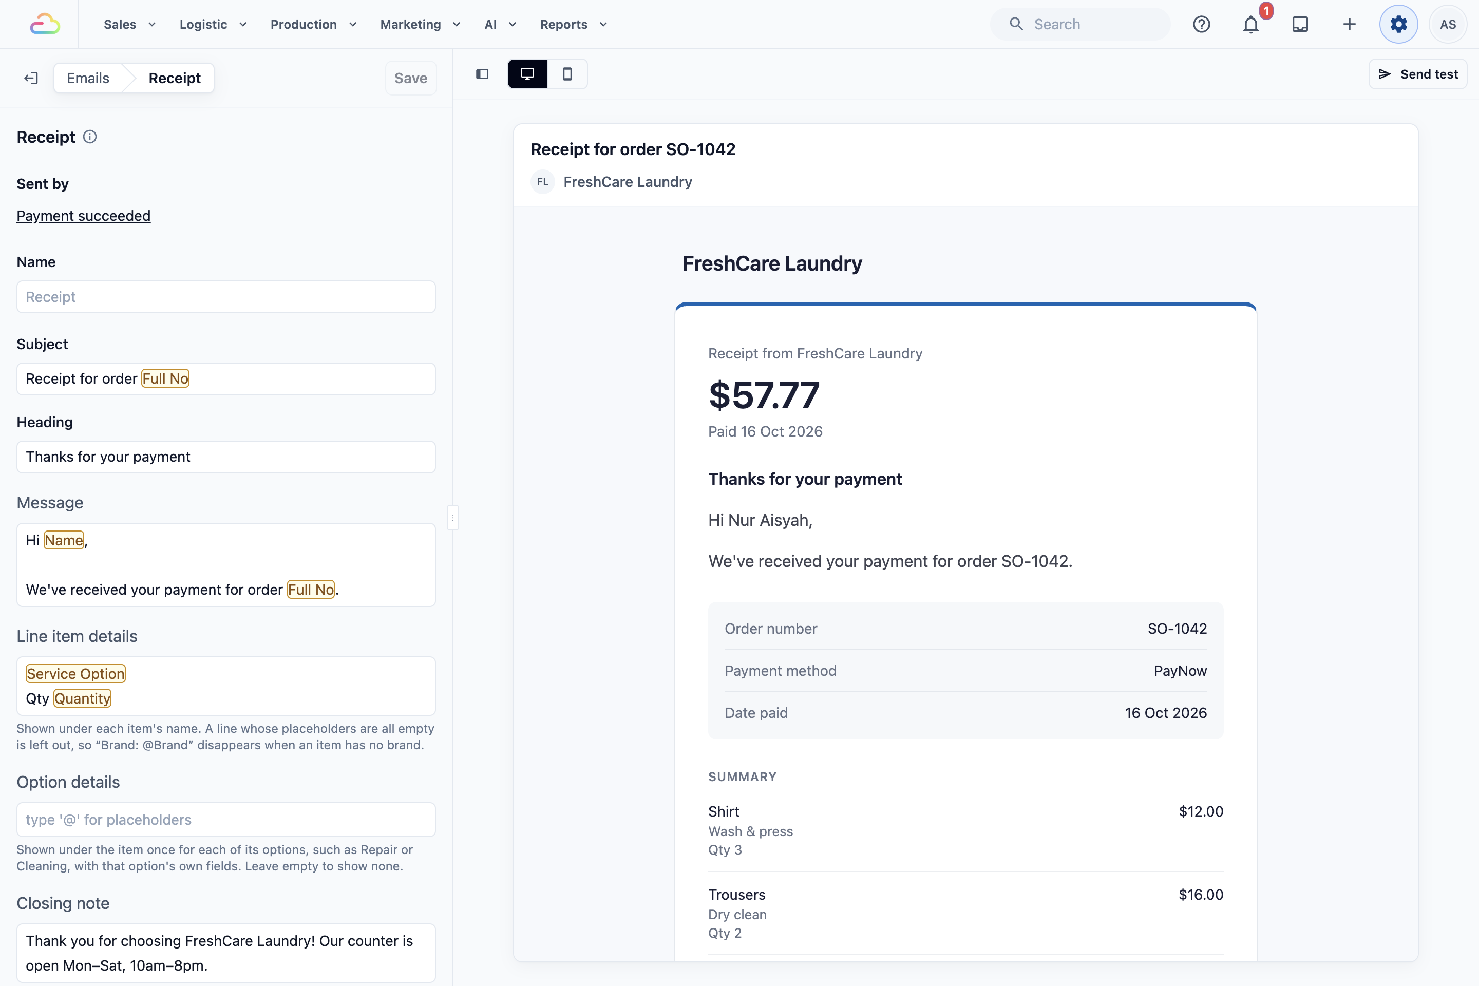Expand the Marketing menu
The image size is (1479, 986).
[421, 25]
